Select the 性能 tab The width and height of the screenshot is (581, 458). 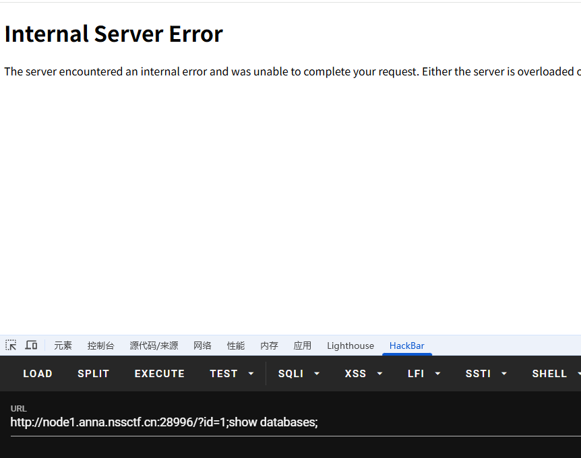tap(236, 346)
